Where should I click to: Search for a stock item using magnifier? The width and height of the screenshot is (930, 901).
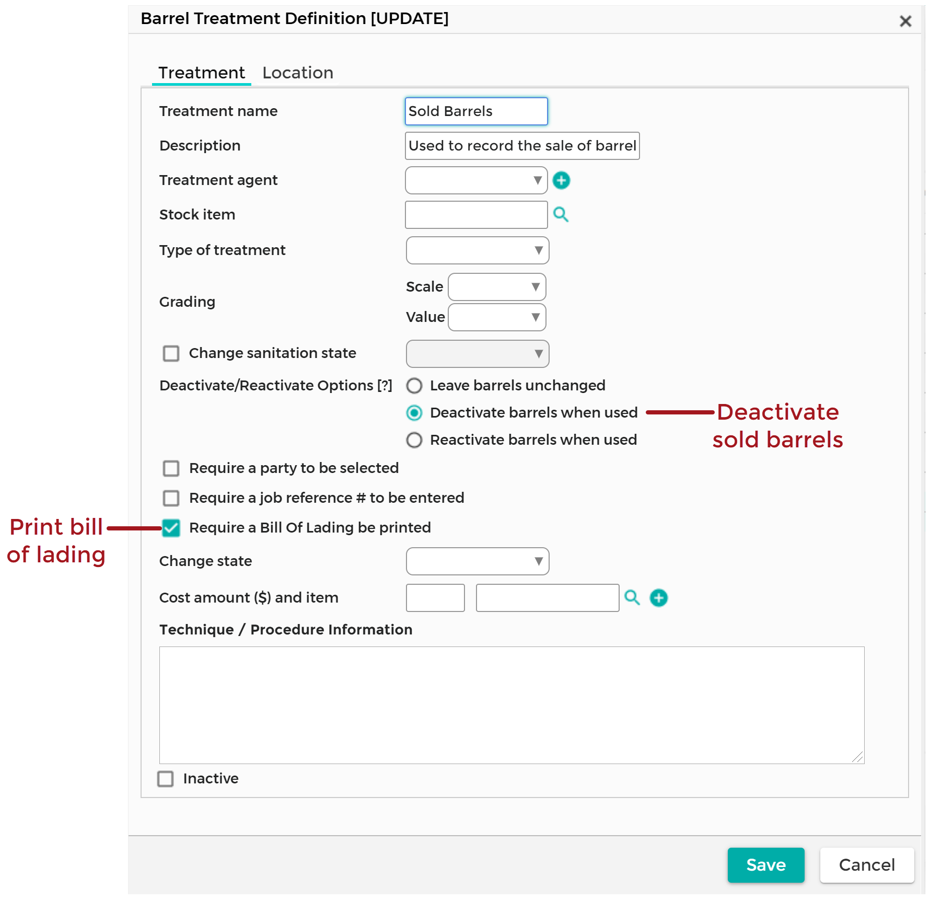click(561, 215)
